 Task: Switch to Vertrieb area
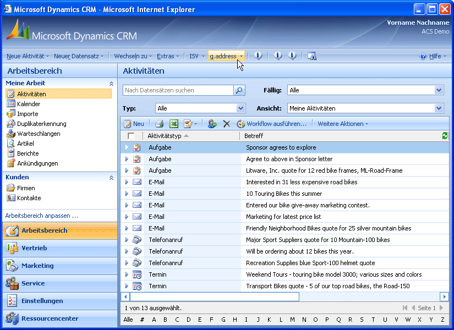tap(60, 248)
